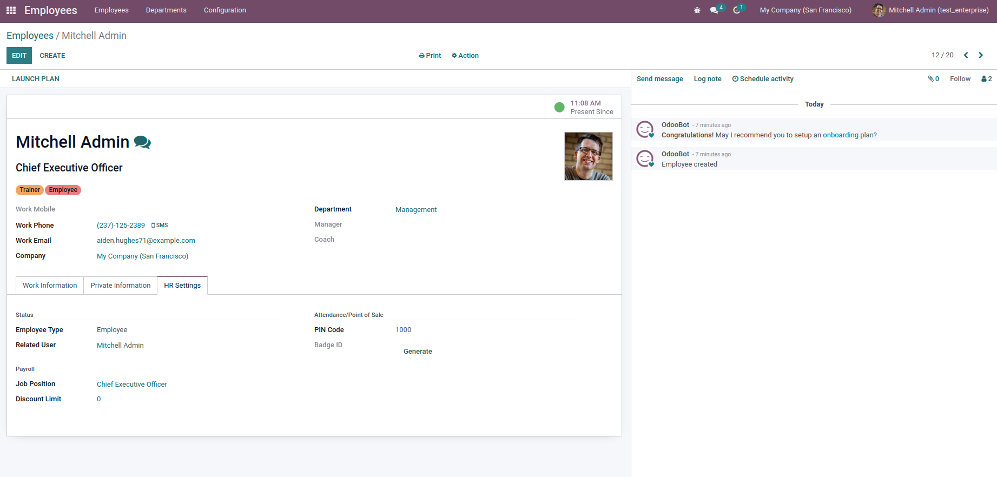
Task: Open the Configuration menu
Action: coord(225,10)
